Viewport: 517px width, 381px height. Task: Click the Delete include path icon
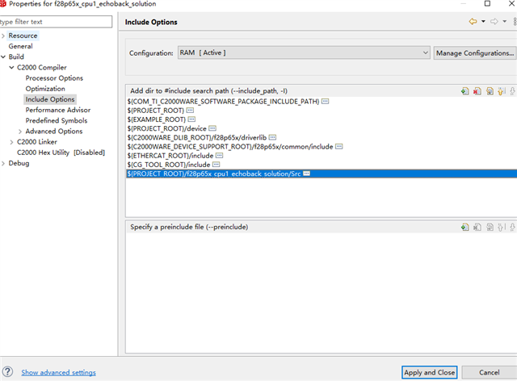coord(477,91)
